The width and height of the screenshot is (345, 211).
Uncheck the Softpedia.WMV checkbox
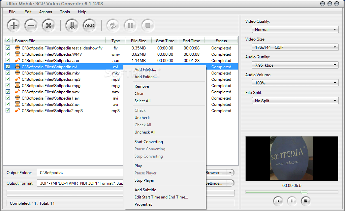[x=8, y=54]
